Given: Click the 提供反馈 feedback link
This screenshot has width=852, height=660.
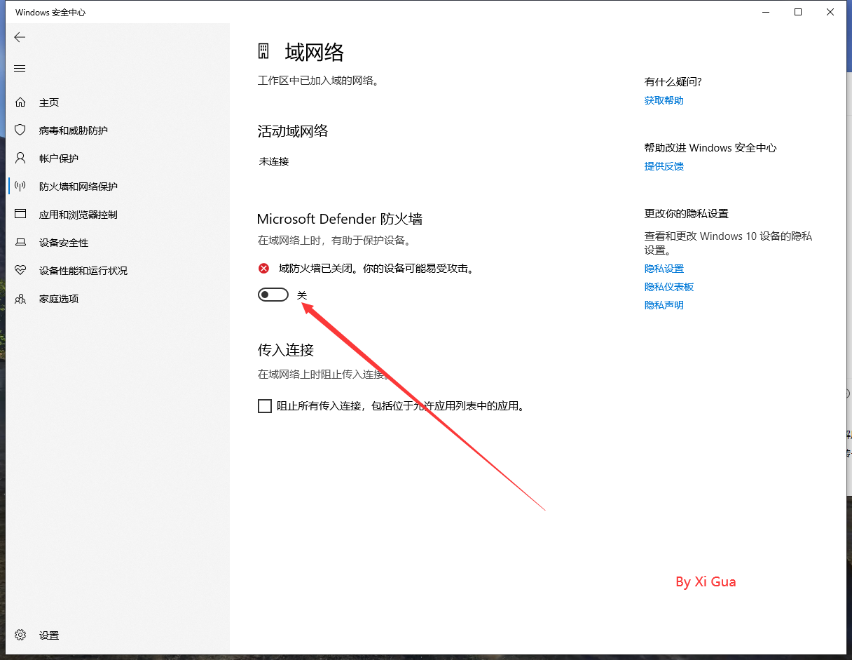Looking at the screenshot, I should pyautogui.click(x=664, y=166).
